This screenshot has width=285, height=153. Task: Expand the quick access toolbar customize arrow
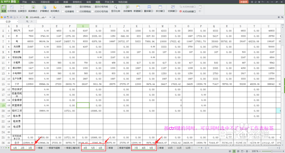pos(24,17)
